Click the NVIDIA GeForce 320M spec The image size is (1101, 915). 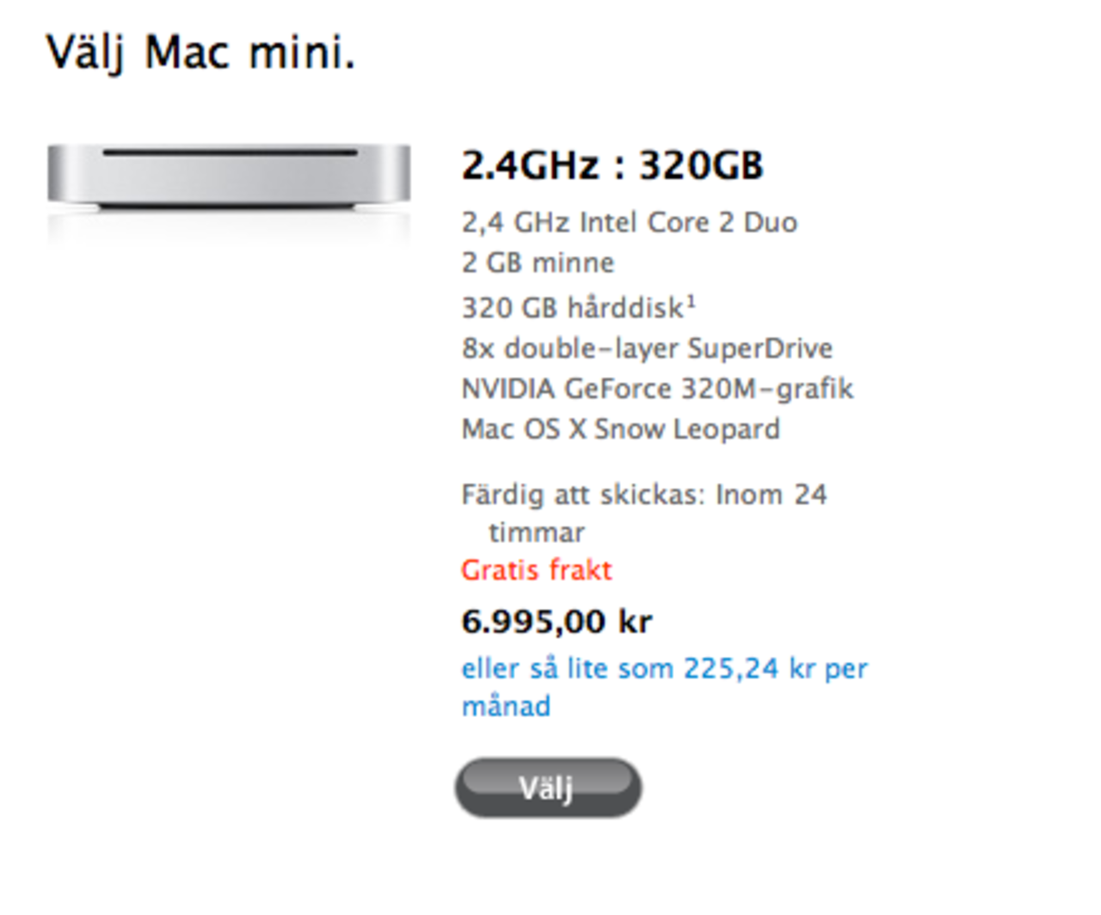(657, 388)
